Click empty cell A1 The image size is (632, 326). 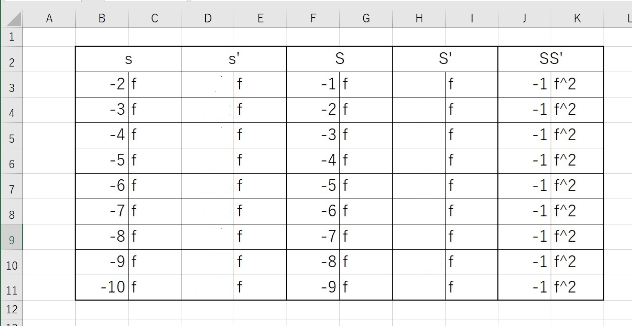[49, 37]
